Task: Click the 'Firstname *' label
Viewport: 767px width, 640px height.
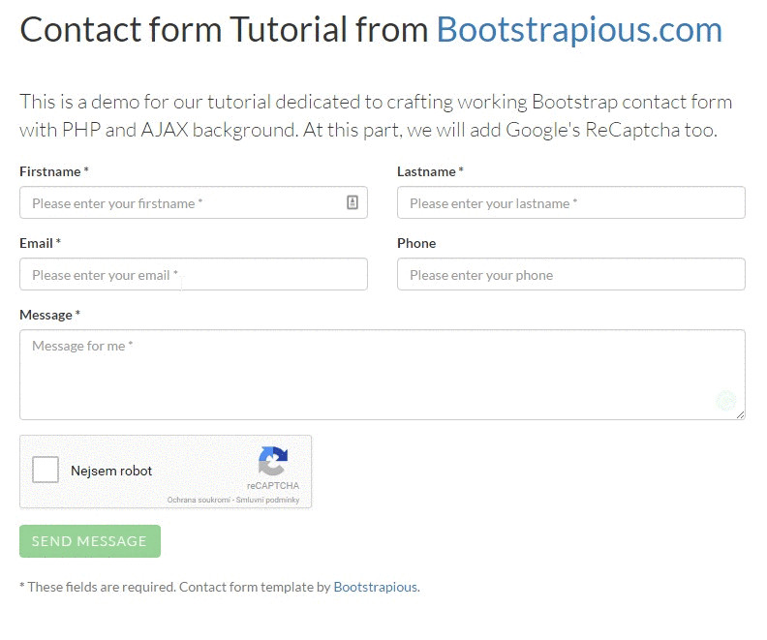Action: click(53, 171)
